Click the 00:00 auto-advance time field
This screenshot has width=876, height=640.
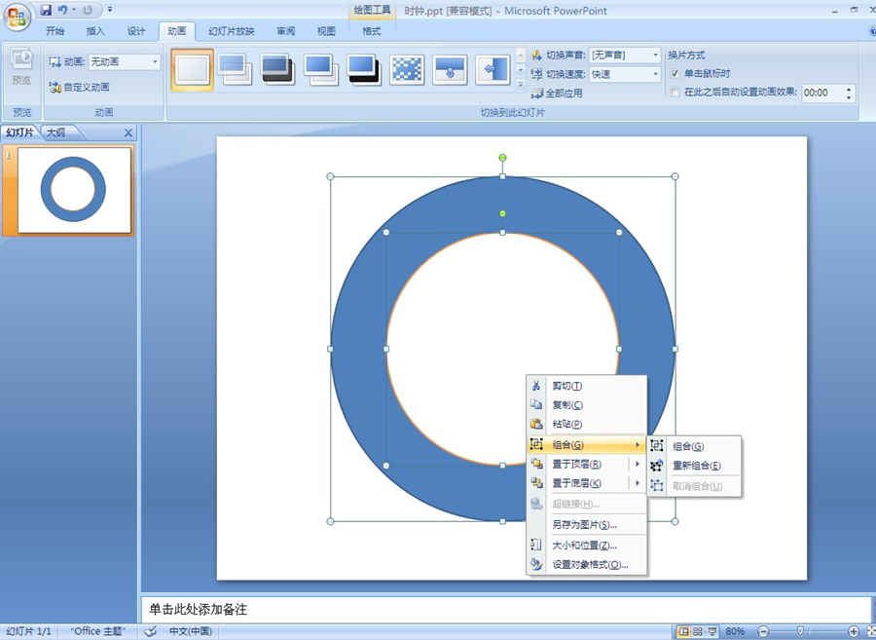tap(821, 93)
